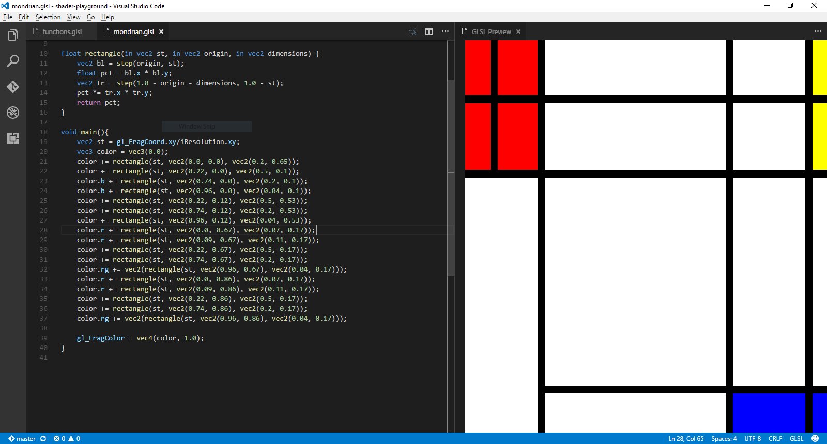
Task: Change language mode via GLSL
Action: pyautogui.click(x=797, y=439)
